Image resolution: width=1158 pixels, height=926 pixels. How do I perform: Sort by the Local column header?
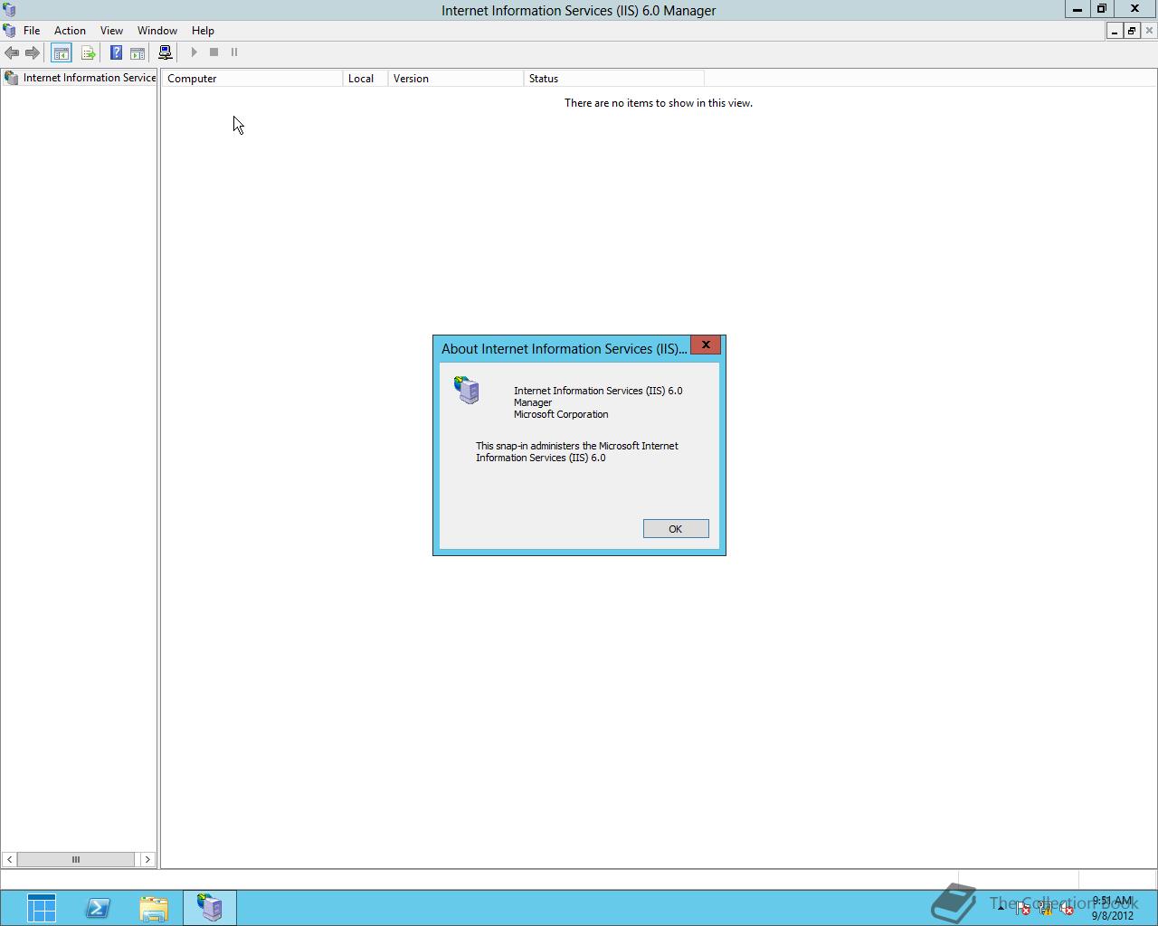(x=365, y=79)
